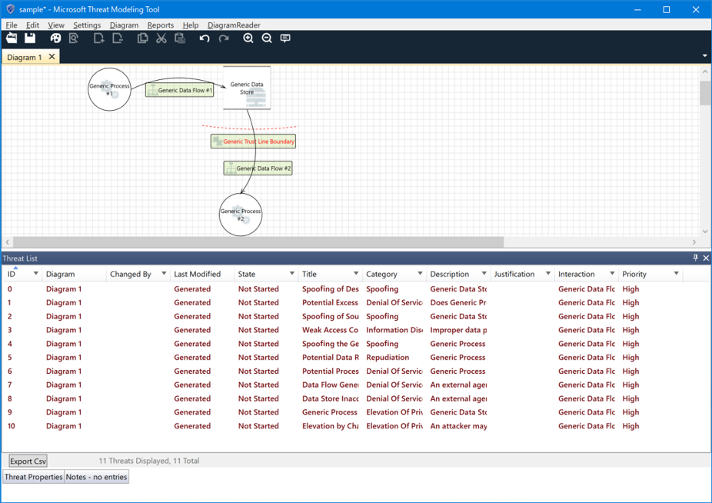Open the Threat Properties tab
This screenshot has height=503, width=712.
point(33,477)
